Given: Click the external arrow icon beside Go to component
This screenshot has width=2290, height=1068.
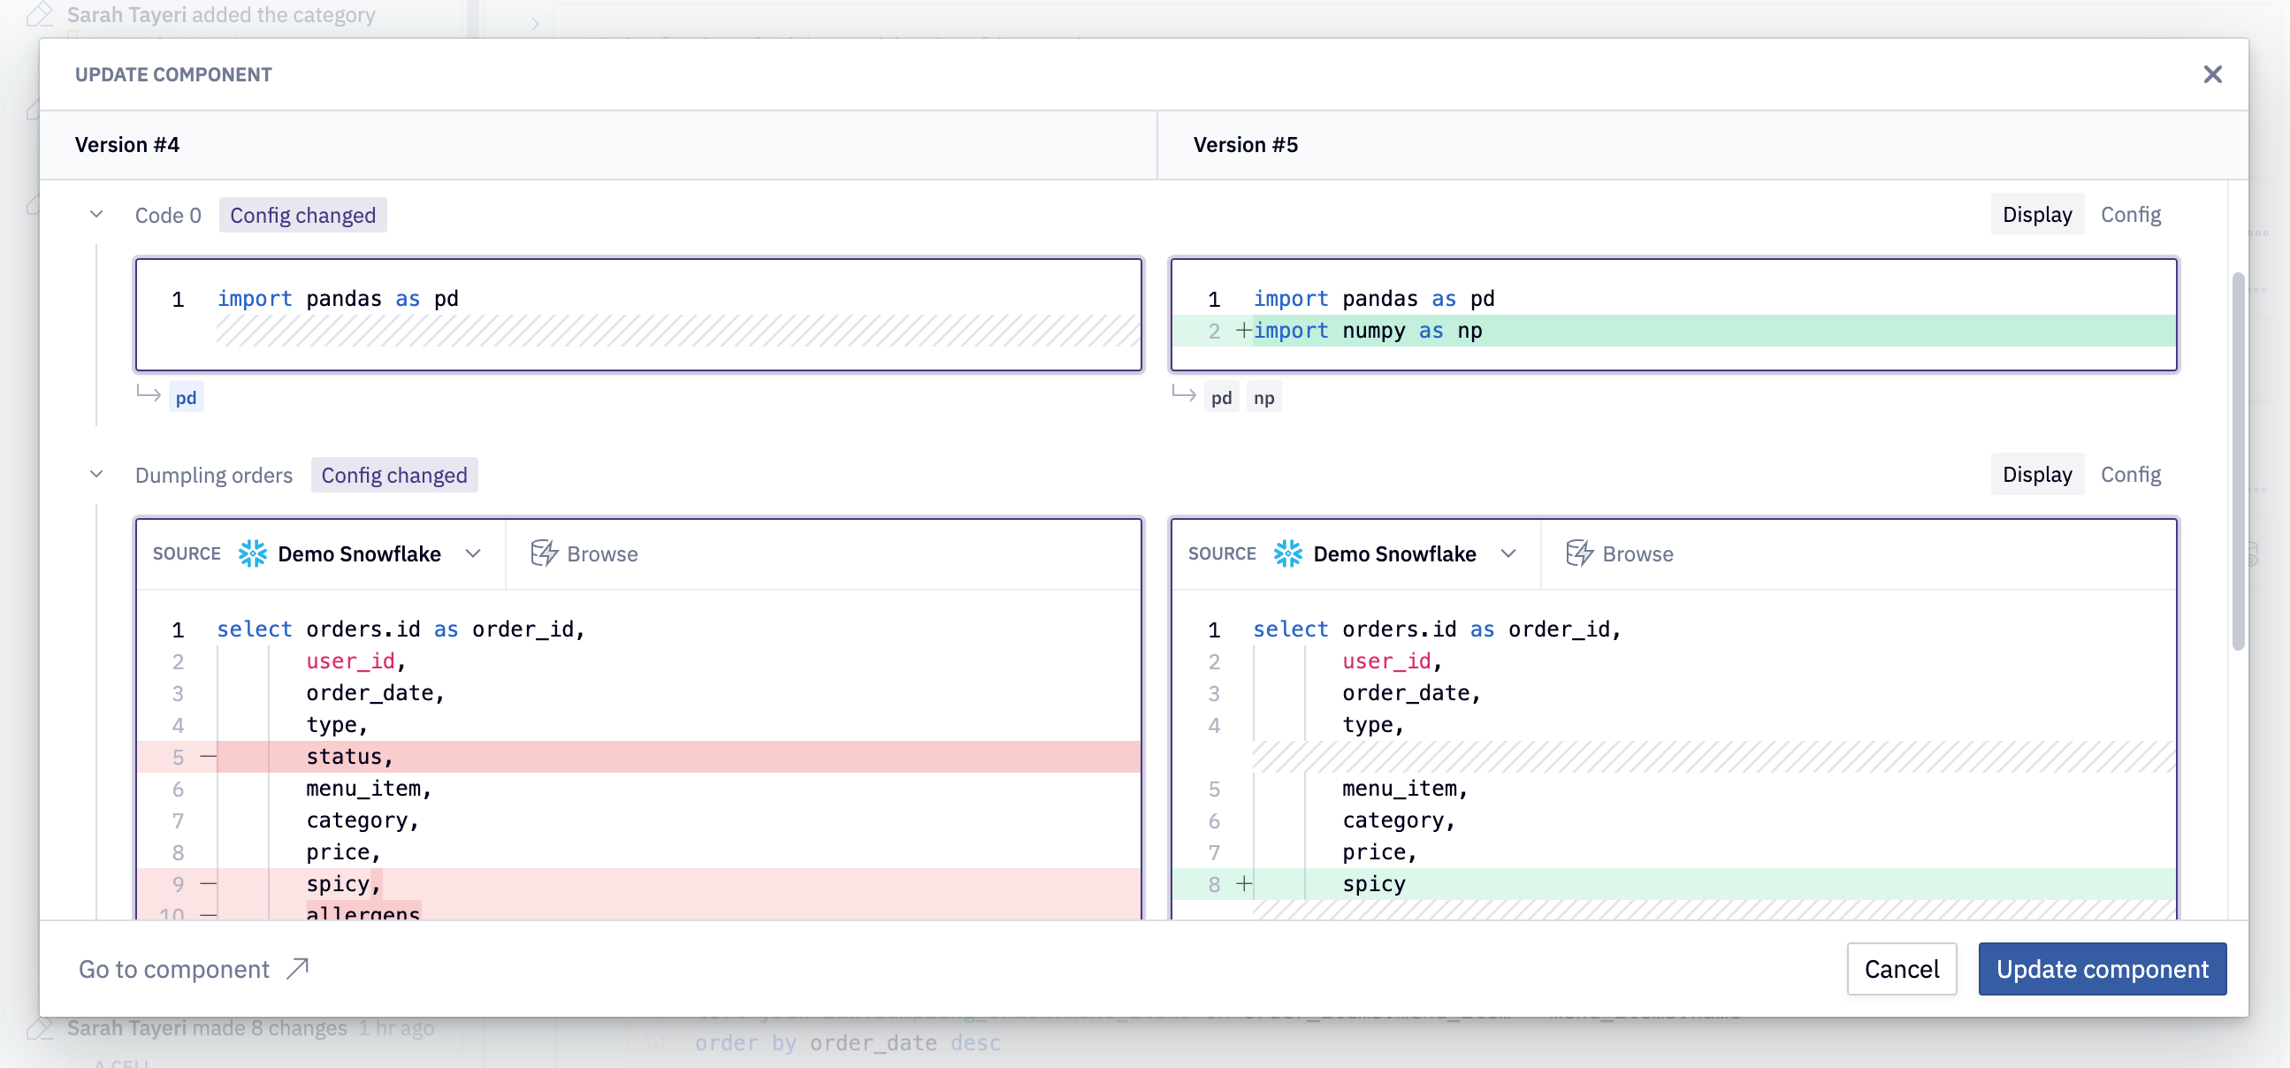Looking at the screenshot, I should coord(298,968).
